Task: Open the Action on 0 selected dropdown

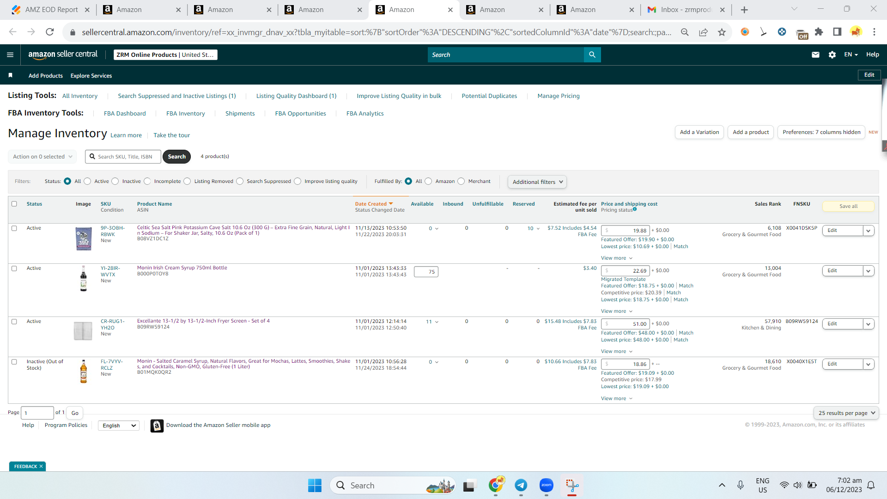Action: (x=43, y=157)
